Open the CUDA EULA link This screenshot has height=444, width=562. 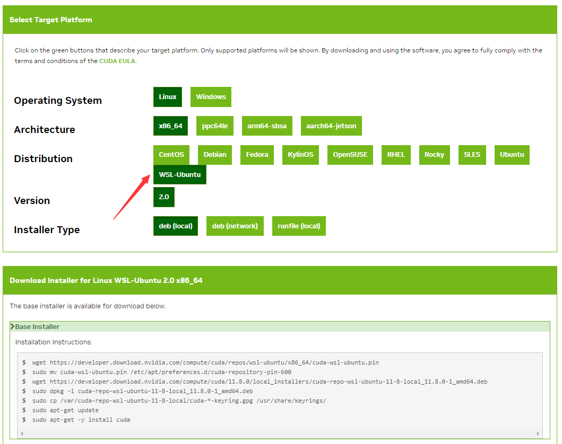click(x=117, y=61)
